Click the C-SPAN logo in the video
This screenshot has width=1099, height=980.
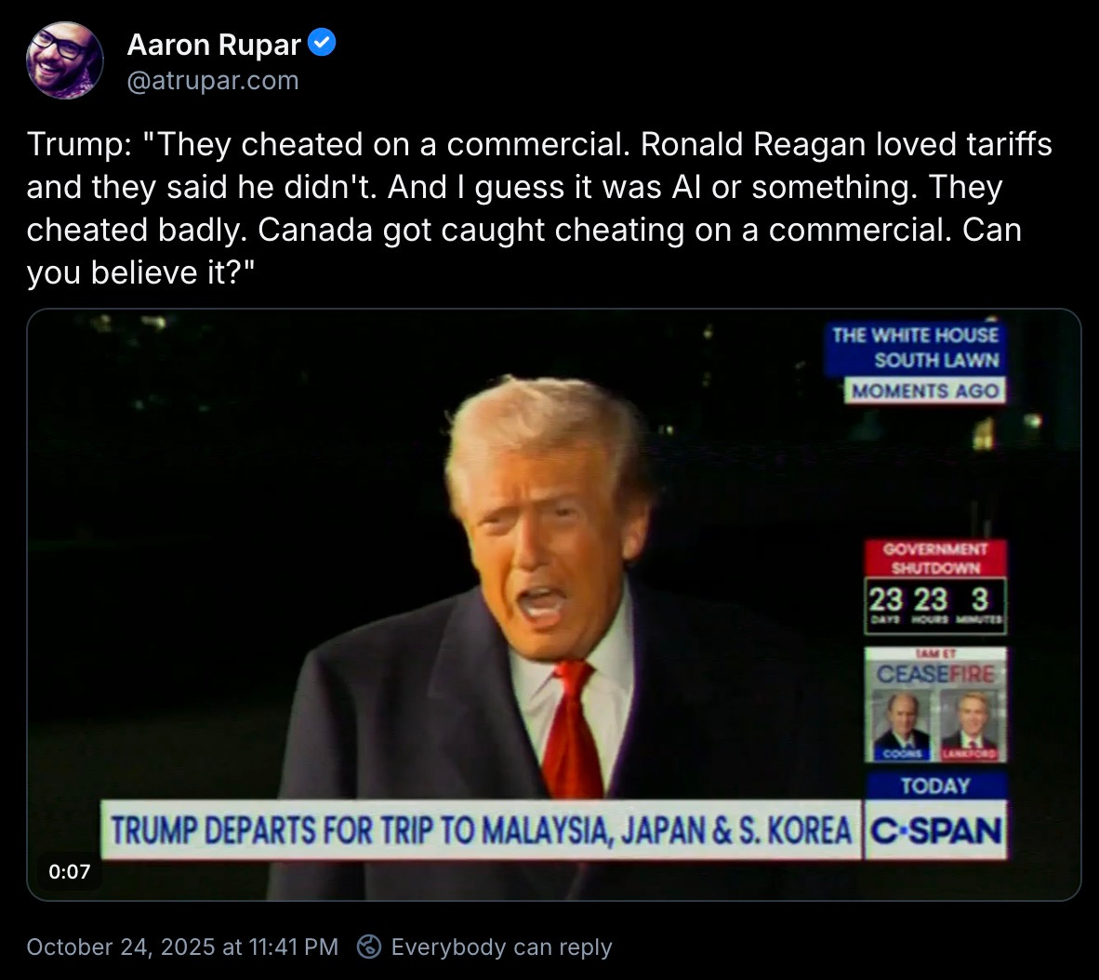tap(935, 830)
